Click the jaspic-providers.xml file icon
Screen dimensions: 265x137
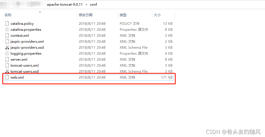click(x=7, y=42)
